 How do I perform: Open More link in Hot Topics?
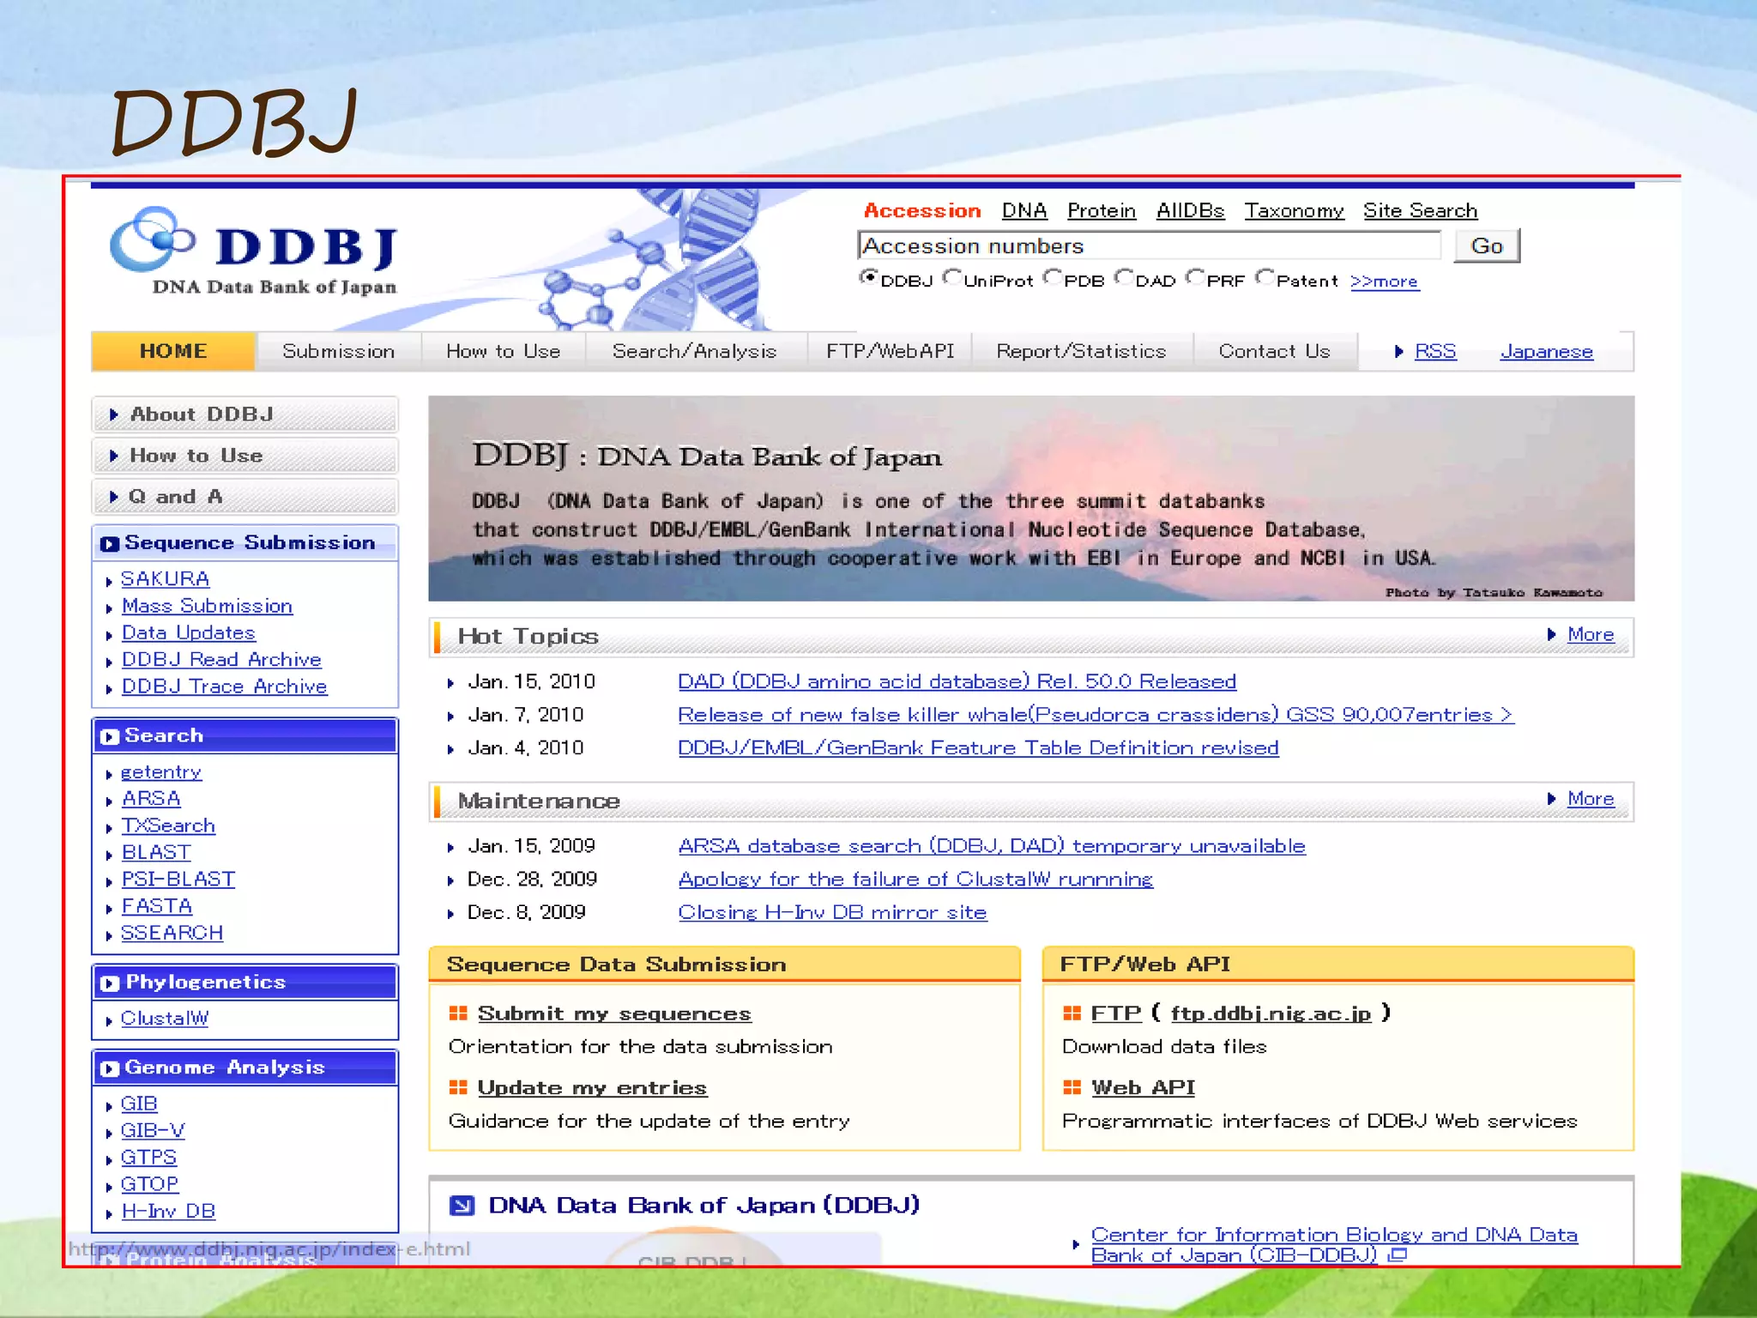[1590, 634]
